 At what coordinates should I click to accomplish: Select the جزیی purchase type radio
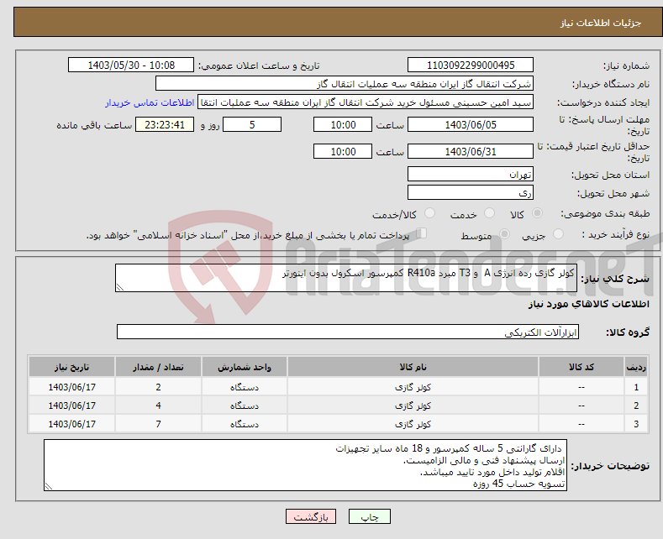(x=558, y=233)
